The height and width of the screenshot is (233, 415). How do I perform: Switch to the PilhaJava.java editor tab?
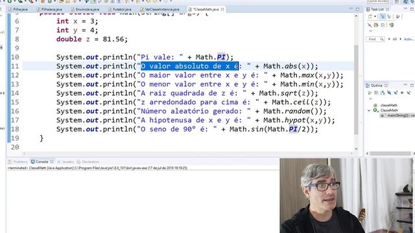(x=49, y=9)
